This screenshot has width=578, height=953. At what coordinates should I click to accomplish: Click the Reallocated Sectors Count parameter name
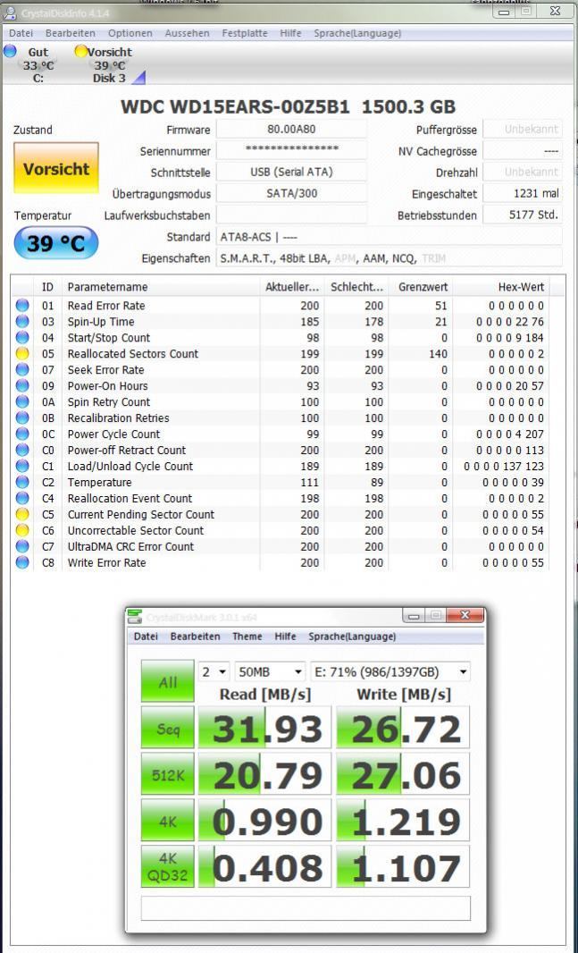tap(133, 354)
